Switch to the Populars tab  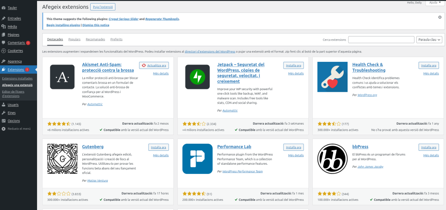(x=74, y=39)
